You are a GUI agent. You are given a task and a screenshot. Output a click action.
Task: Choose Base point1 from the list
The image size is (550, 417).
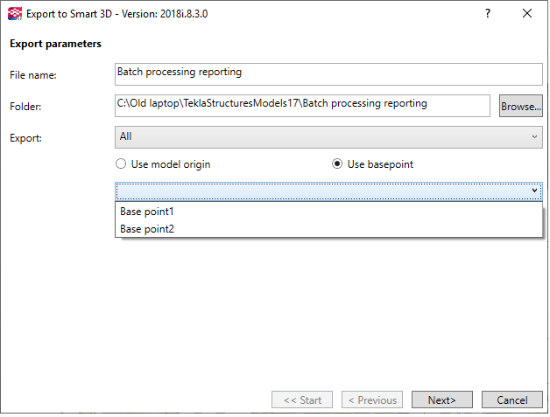click(328, 212)
